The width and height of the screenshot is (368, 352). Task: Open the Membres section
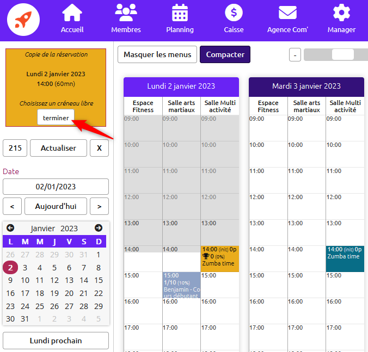pyautogui.click(x=126, y=13)
